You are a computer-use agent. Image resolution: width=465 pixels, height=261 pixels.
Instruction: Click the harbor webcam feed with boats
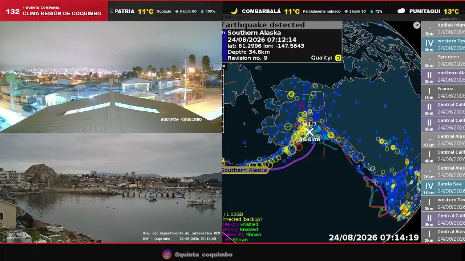[111, 188]
